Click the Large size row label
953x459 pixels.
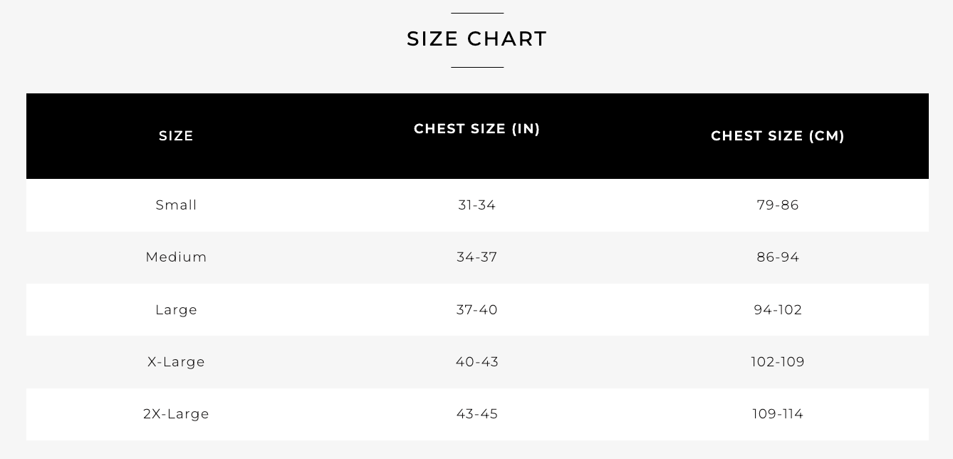[x=176, y=310]
